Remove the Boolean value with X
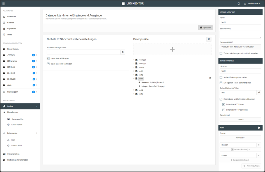 point(259,145)
